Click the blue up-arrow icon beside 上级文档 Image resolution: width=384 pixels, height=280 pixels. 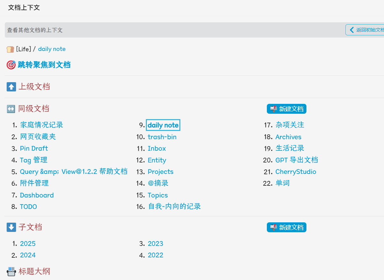coord(11,86)
